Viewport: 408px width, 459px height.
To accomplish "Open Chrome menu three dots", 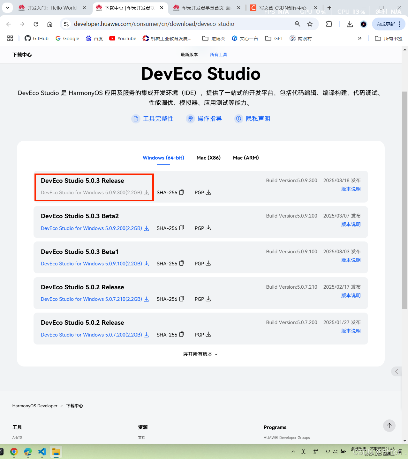I will click(400, 24).
